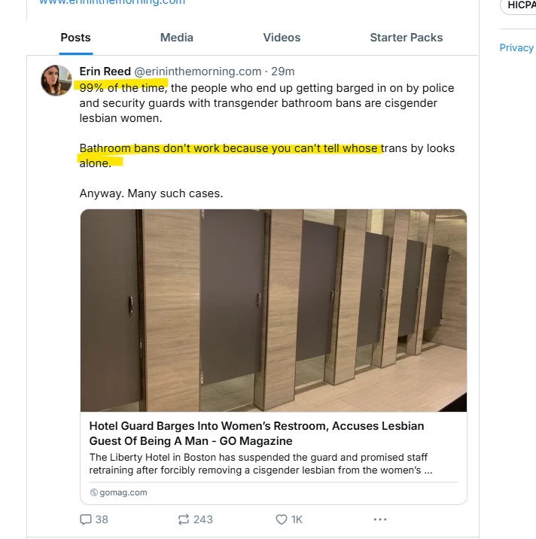Click the @erininthemorning.com handle
This screenshot has height=539, width=536.
[x=197, y=72]
